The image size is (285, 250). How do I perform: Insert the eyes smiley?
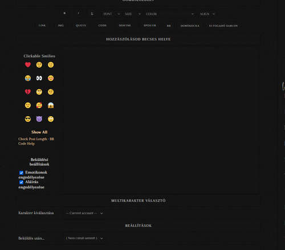coord(39,78)
